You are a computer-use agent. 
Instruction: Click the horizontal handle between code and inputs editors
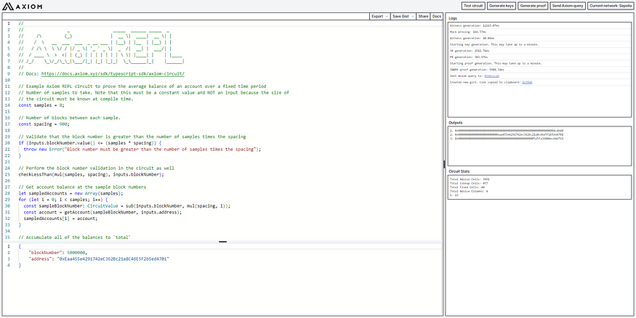pos(222,242)
